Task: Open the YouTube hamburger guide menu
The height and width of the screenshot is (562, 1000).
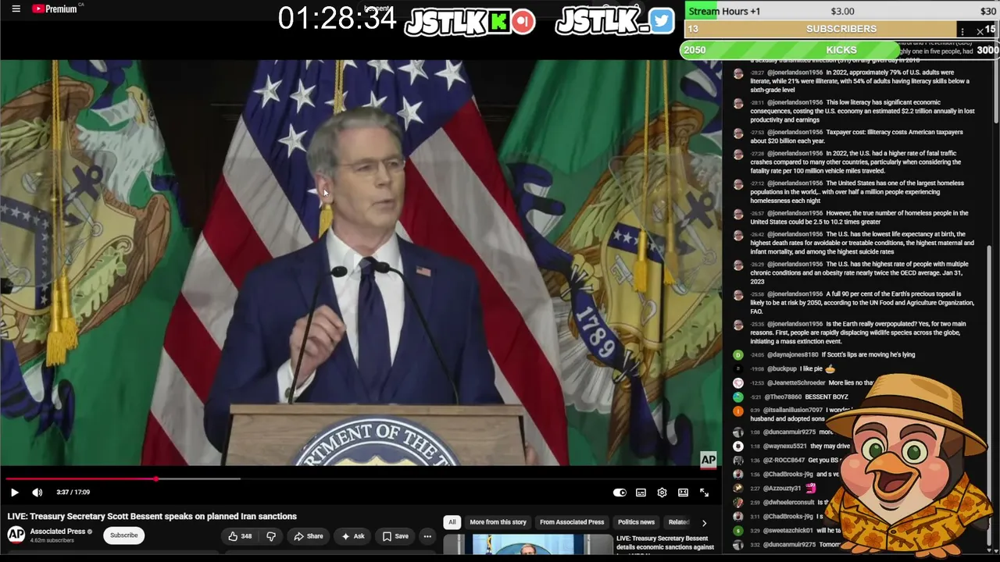Action: tap(16, 9)
